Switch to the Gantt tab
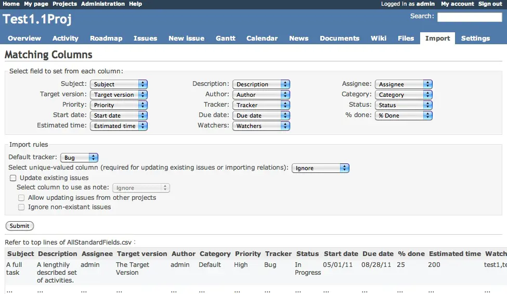Viewport: 507px width, 294px height. click(226, 39)
